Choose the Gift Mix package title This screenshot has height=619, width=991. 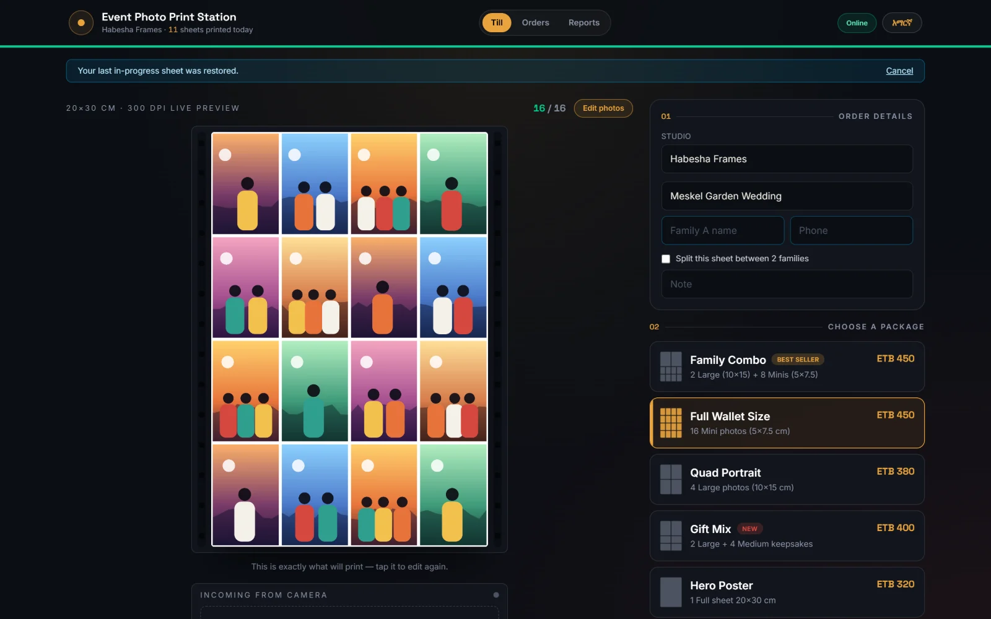tap(710, 529)
